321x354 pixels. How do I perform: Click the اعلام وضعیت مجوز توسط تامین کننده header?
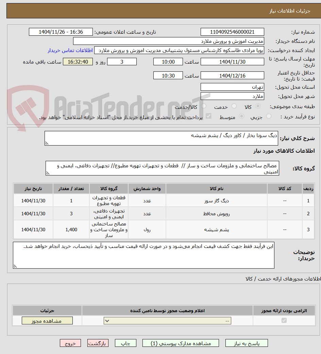click(167, 311)
